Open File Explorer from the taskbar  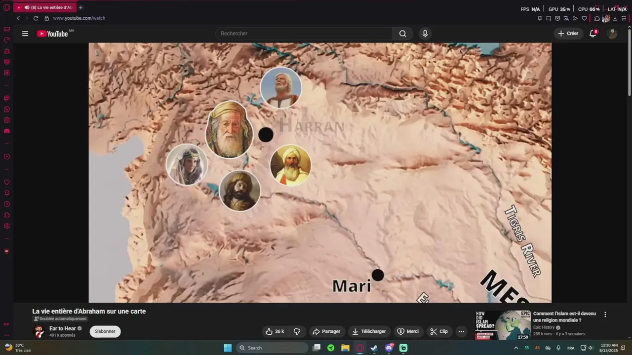pyautogui.click(x=345, y=348)
